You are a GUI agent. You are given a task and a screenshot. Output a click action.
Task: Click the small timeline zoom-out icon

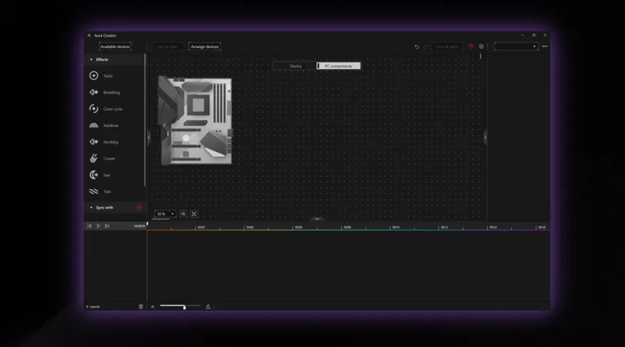(153, 307)
